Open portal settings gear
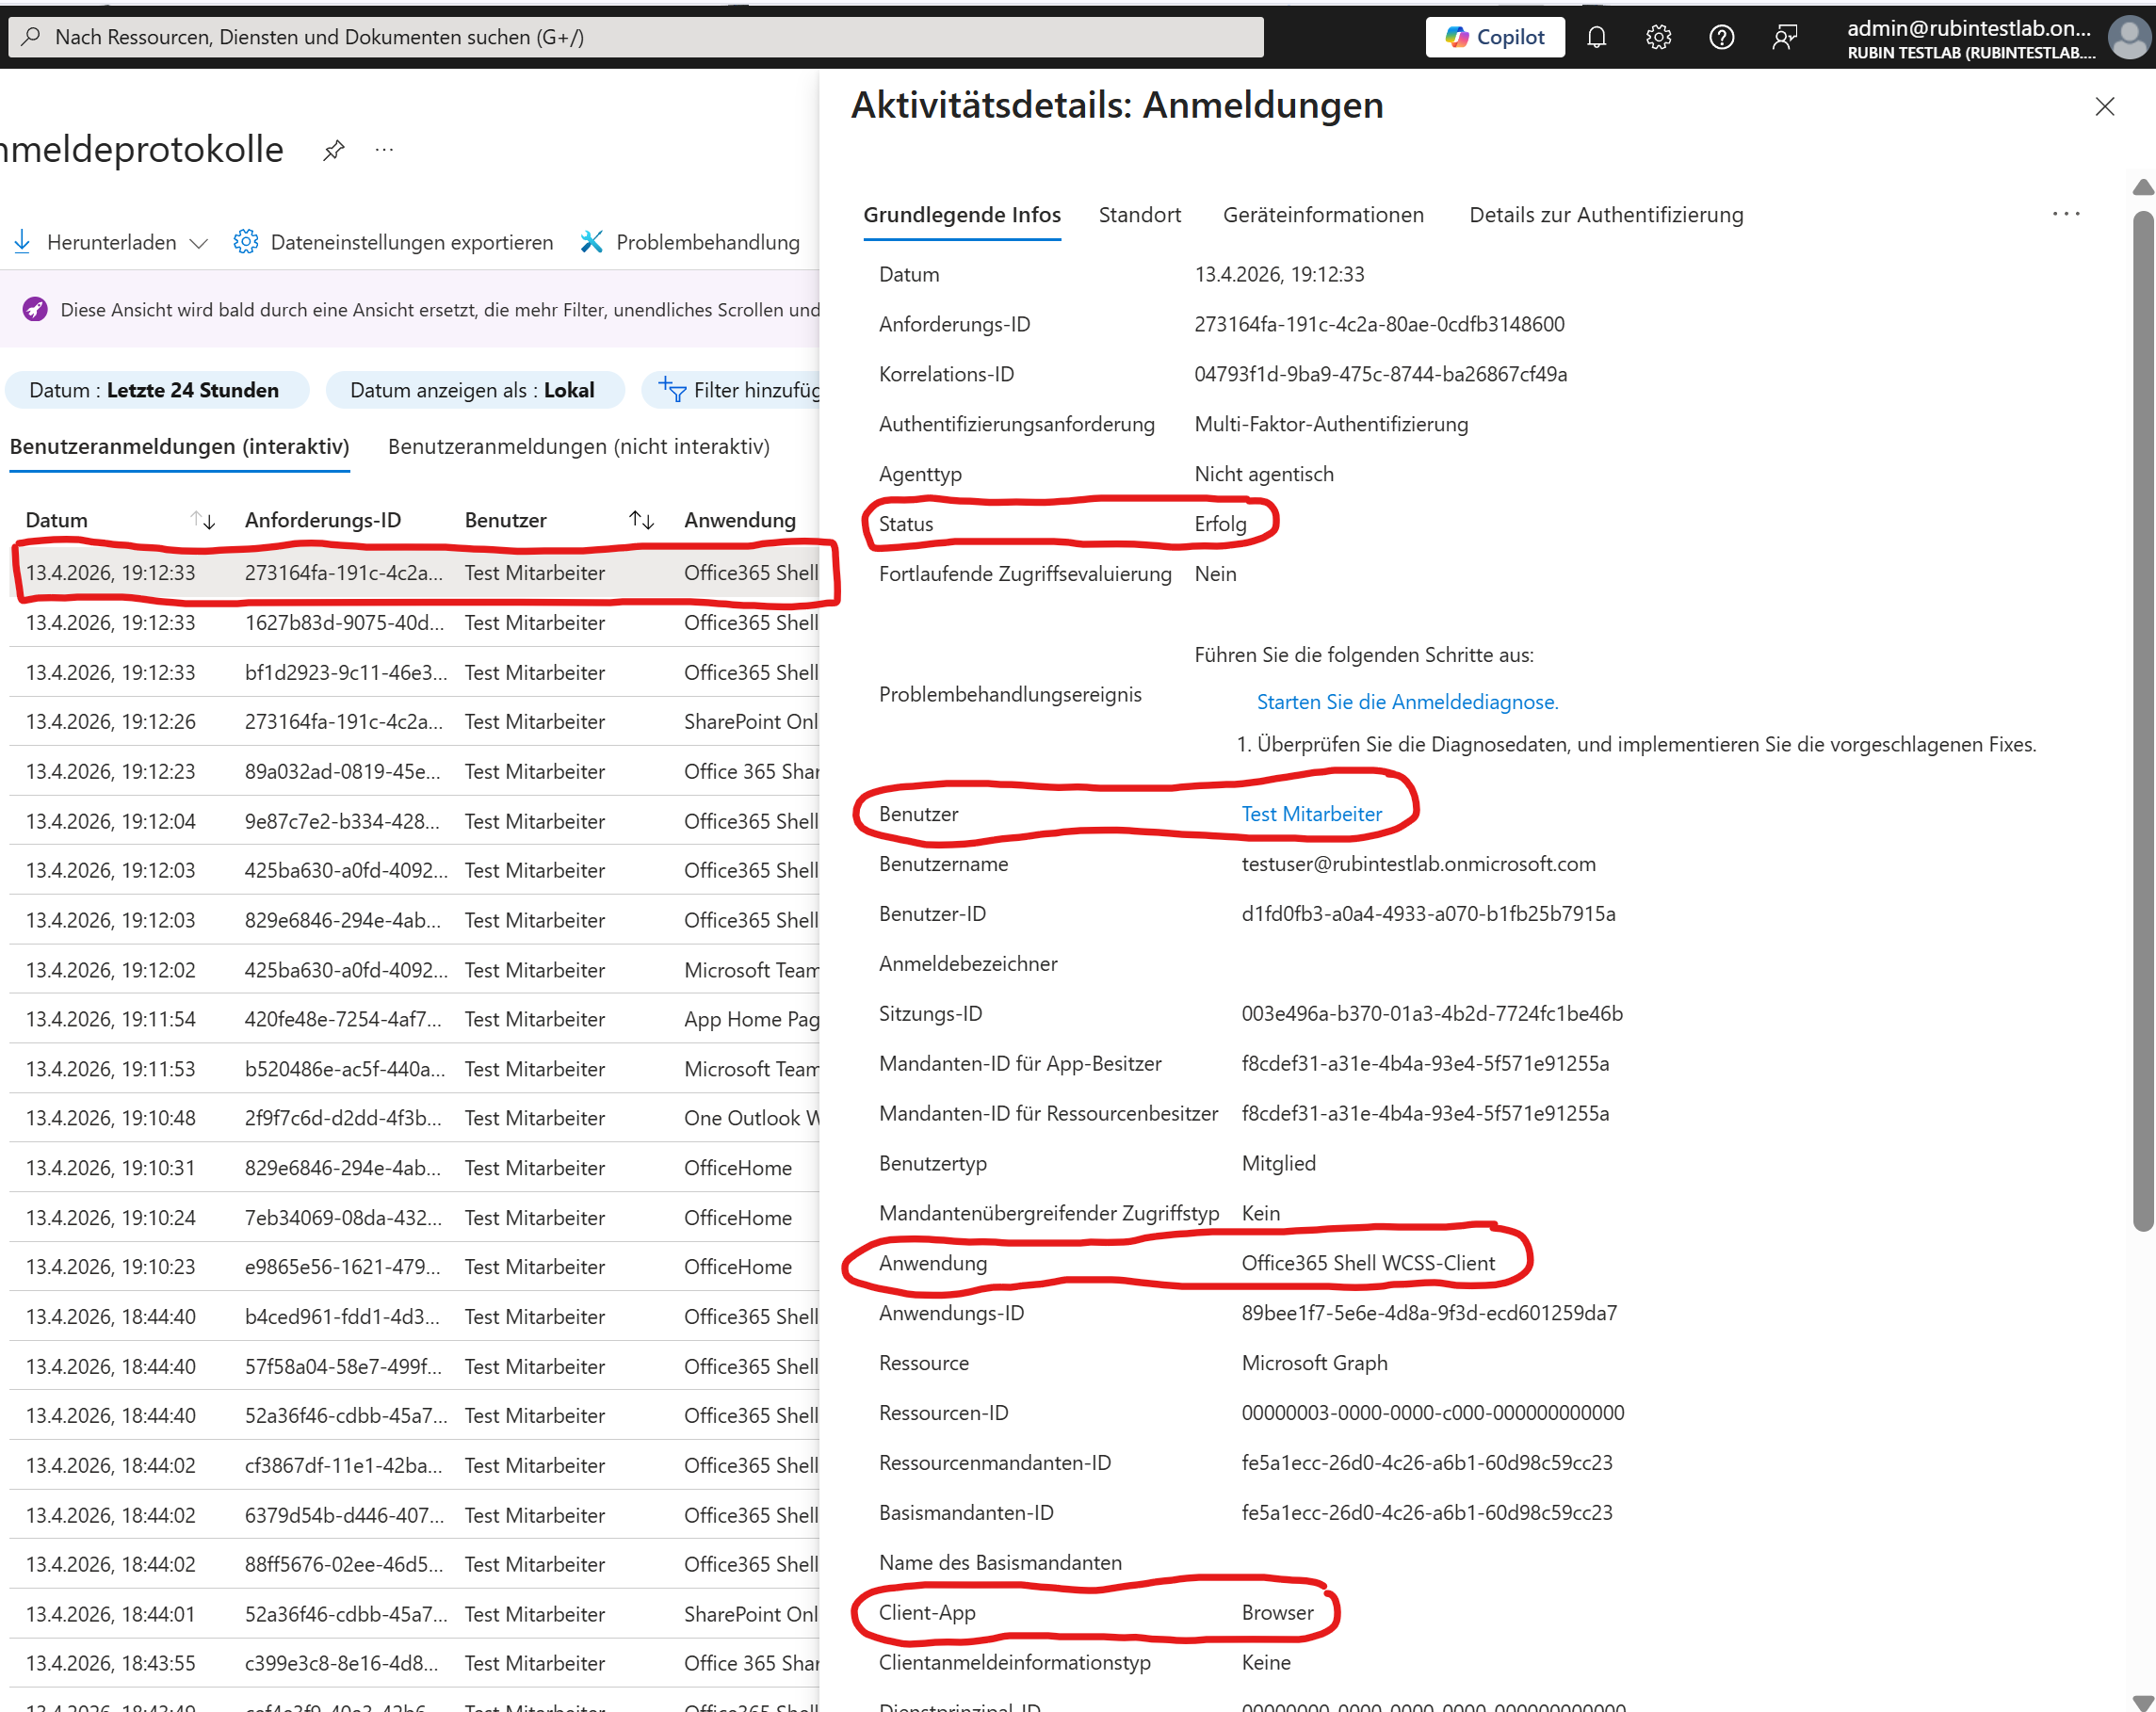 1658,37
